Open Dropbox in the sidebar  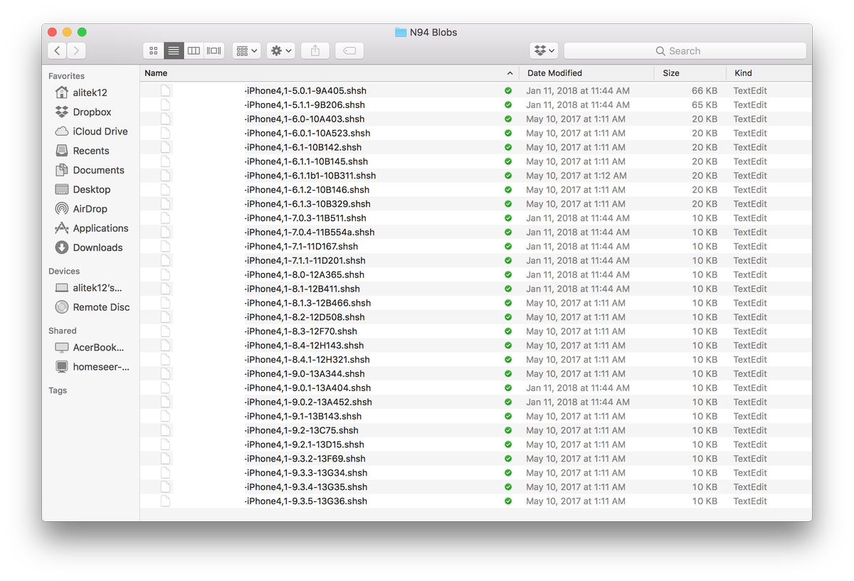[x=92, y=112]
